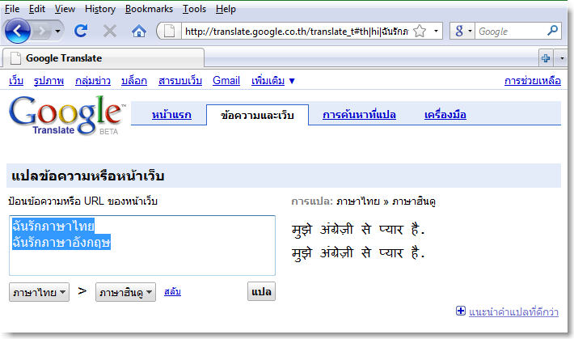This screenshot has width=574, height=339.
Task: Open the Tools menu
Action: [194, 9]
